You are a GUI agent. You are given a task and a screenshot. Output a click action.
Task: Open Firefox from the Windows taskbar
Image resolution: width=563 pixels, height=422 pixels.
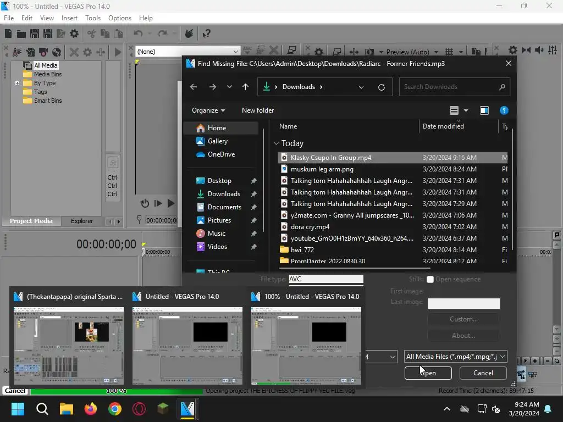click(x=91, y=409)
